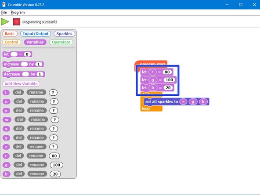The width and height of the screenshot is (260, 195).
Task: Pick variable g pill in list
Action: 7,165
